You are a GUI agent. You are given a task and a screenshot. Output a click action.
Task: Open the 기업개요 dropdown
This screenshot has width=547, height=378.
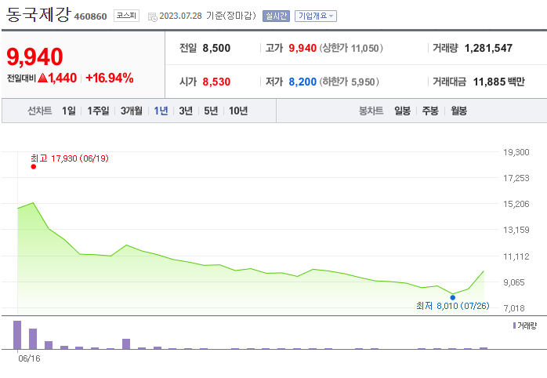[x=316, y=16]
